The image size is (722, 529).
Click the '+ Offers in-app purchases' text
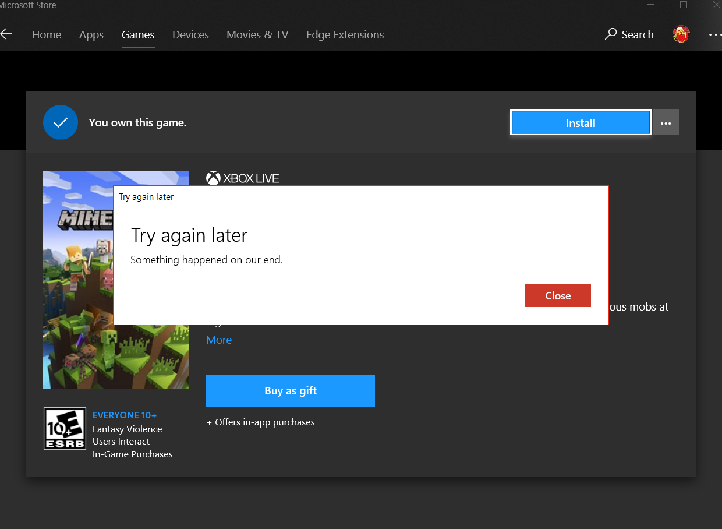tap(261, 422)
